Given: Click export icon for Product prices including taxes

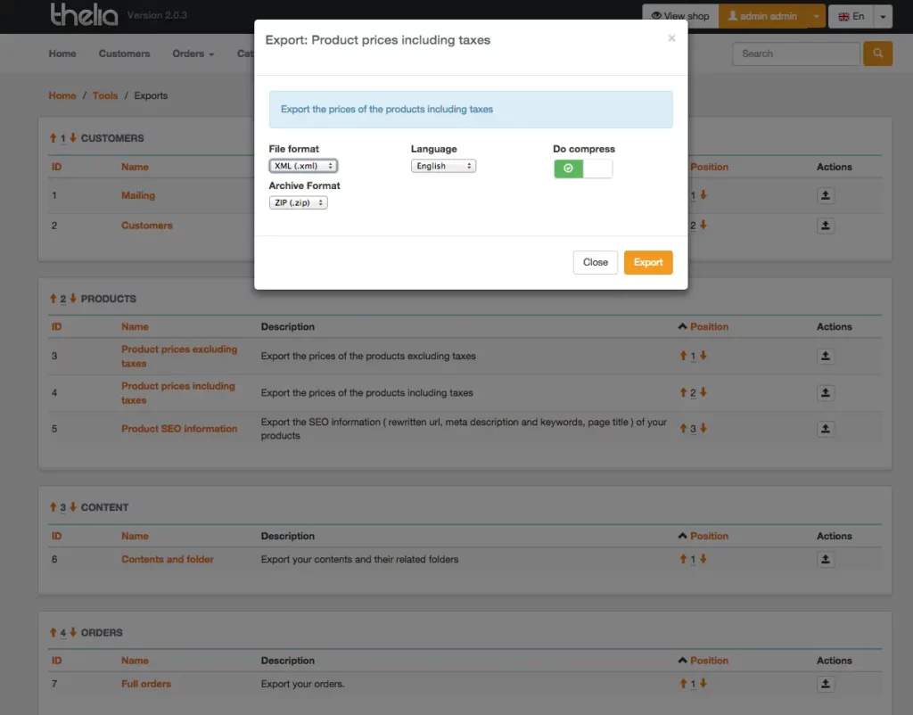Looking at the screenshot, I should 825,393.
